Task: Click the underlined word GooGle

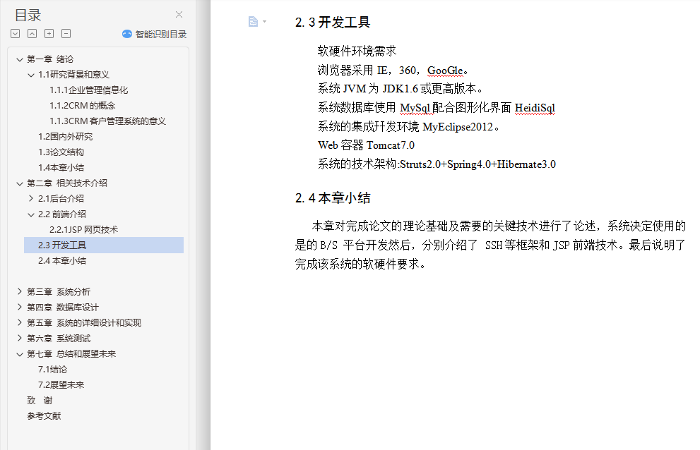Action: click(445, 71)
